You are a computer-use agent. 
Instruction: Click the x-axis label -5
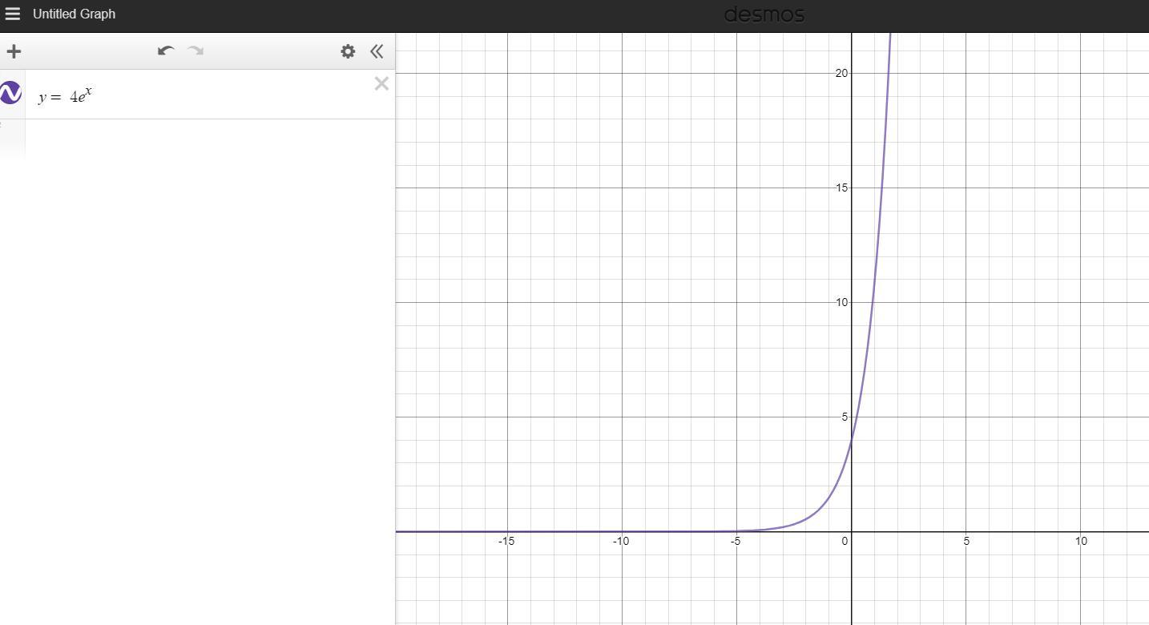click(736, 541)
